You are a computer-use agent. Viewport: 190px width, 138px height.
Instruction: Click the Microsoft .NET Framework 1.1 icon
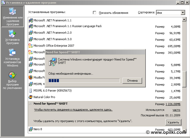pyautogui.click(x=31, y=20)
